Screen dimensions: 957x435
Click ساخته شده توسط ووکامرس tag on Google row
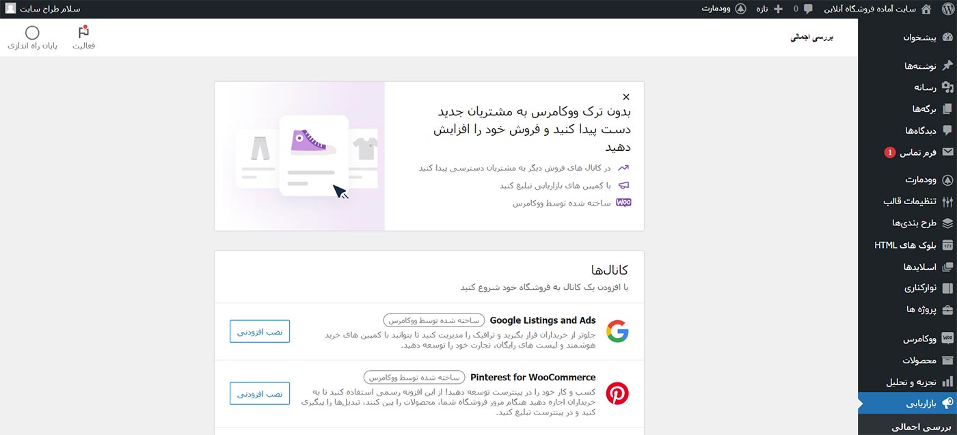click(x=433, y=320)
